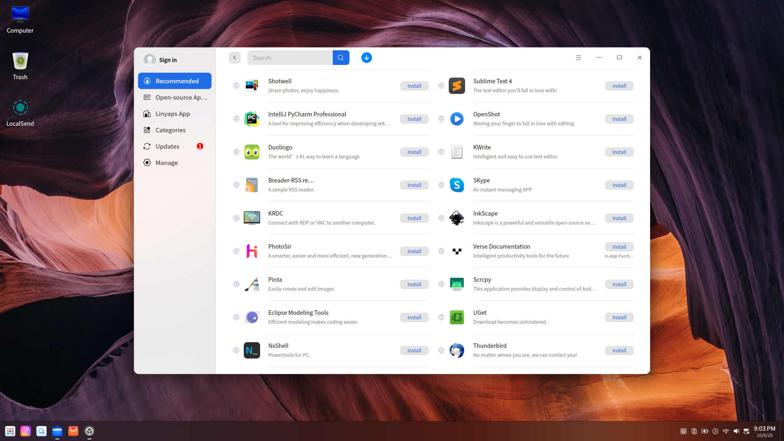Open the Linyaps App sidebar item

coord(172,114)
